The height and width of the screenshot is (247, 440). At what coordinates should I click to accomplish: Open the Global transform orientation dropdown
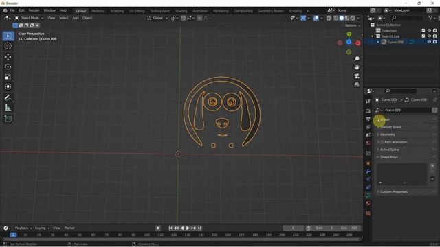[157, 18]
